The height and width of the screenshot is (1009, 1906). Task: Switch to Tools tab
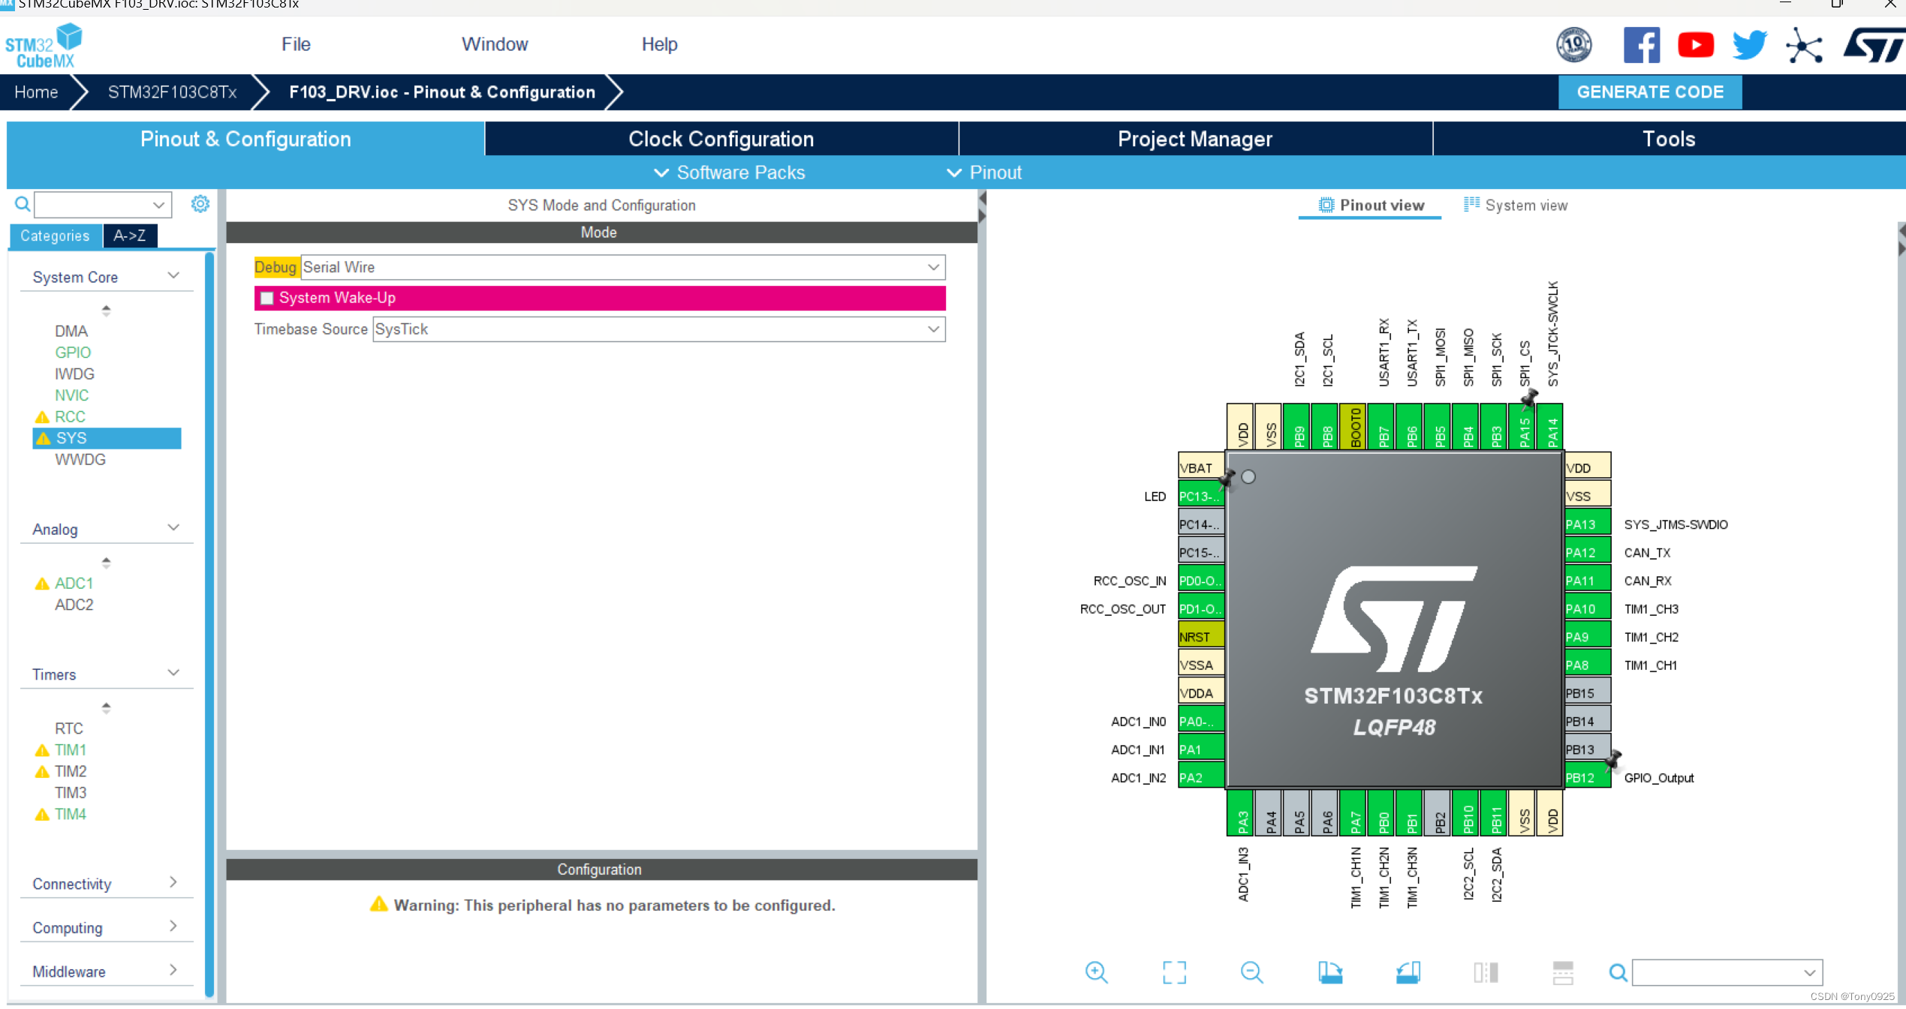tap(1669, 139)
